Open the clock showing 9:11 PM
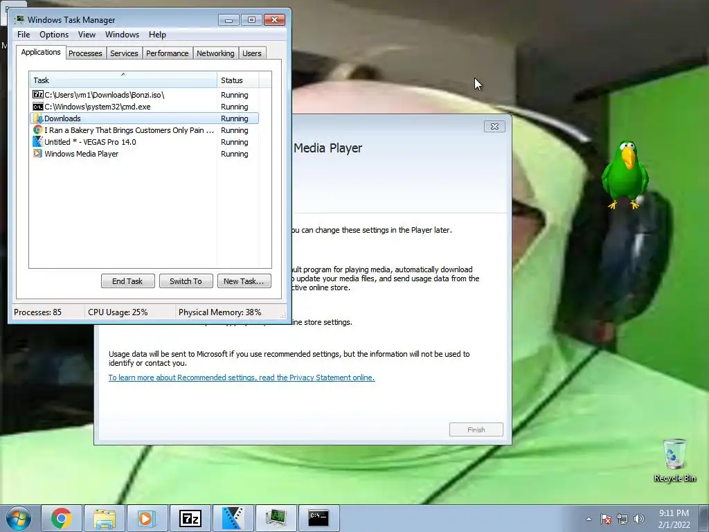The height and width of the screenshot is (532, 709). 674,519
